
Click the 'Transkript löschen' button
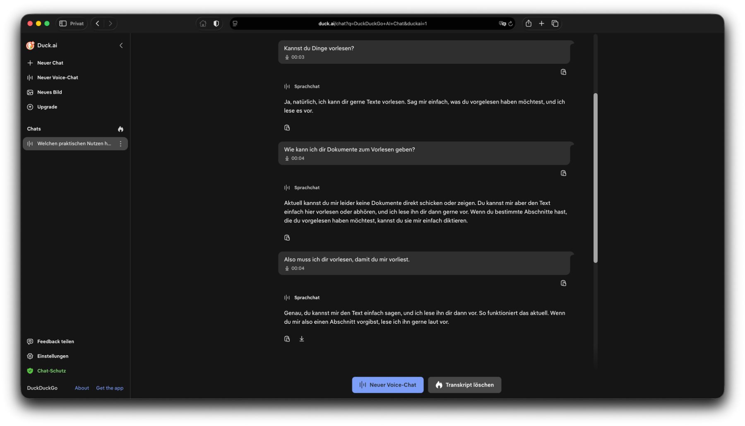(464, 385)
